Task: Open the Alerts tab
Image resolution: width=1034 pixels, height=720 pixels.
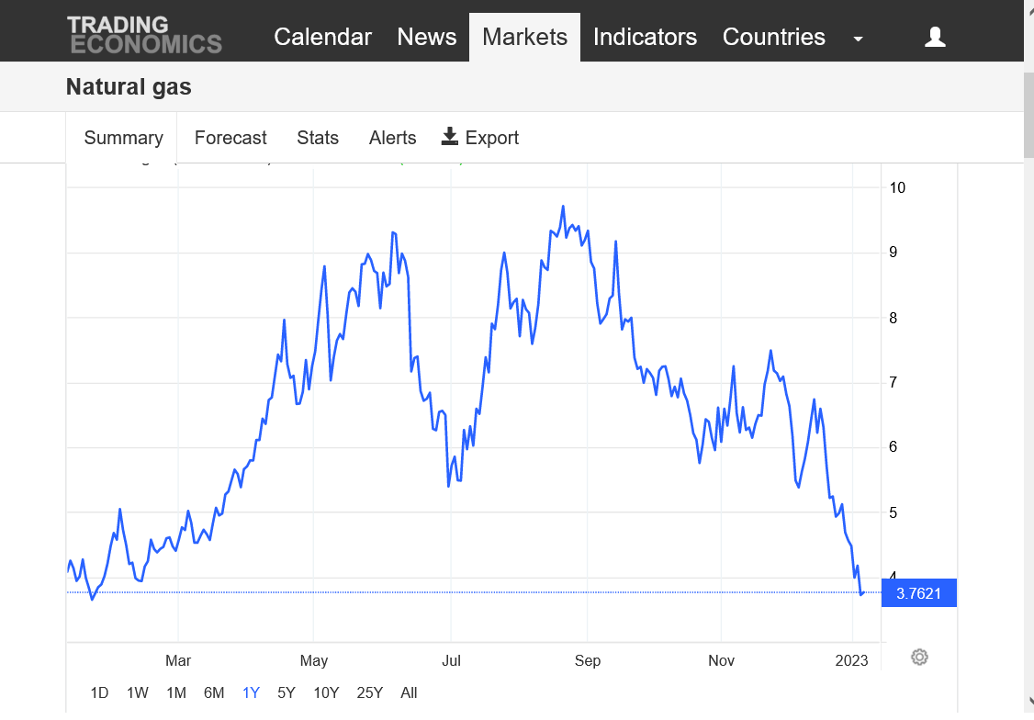Action: [392, 138]
